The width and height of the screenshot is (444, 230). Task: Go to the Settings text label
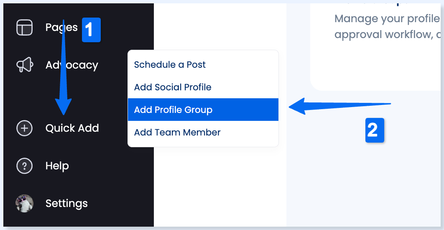tap(66, 203)
